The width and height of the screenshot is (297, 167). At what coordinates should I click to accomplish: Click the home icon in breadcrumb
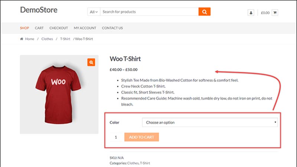22,39
